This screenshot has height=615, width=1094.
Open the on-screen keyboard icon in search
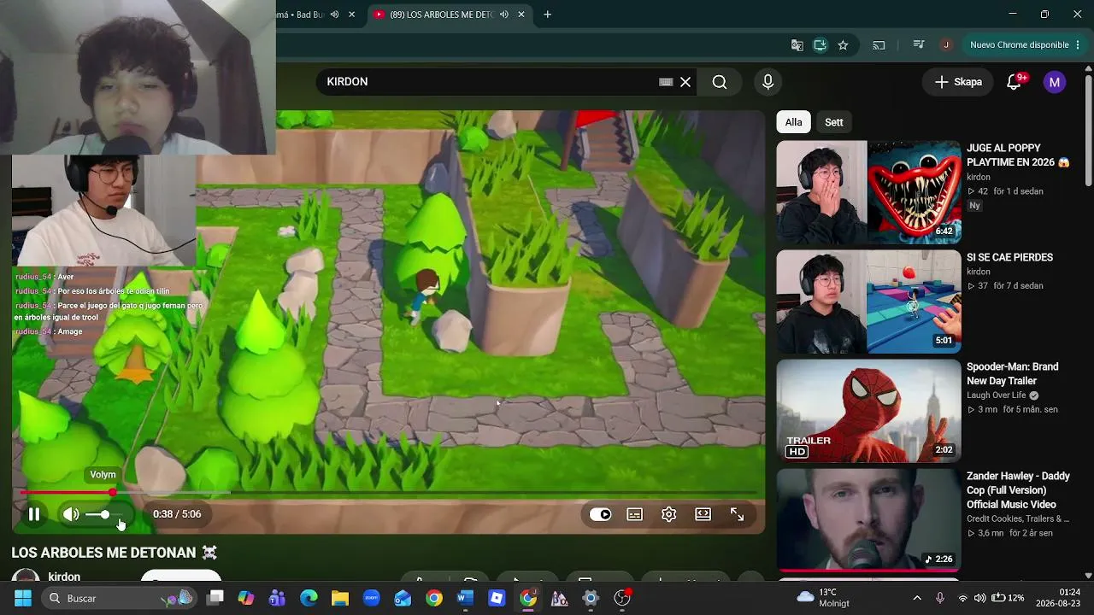pos(666,82)
